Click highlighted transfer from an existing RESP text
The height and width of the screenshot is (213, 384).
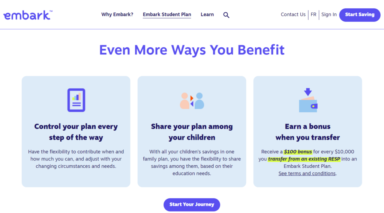(304, 159)
